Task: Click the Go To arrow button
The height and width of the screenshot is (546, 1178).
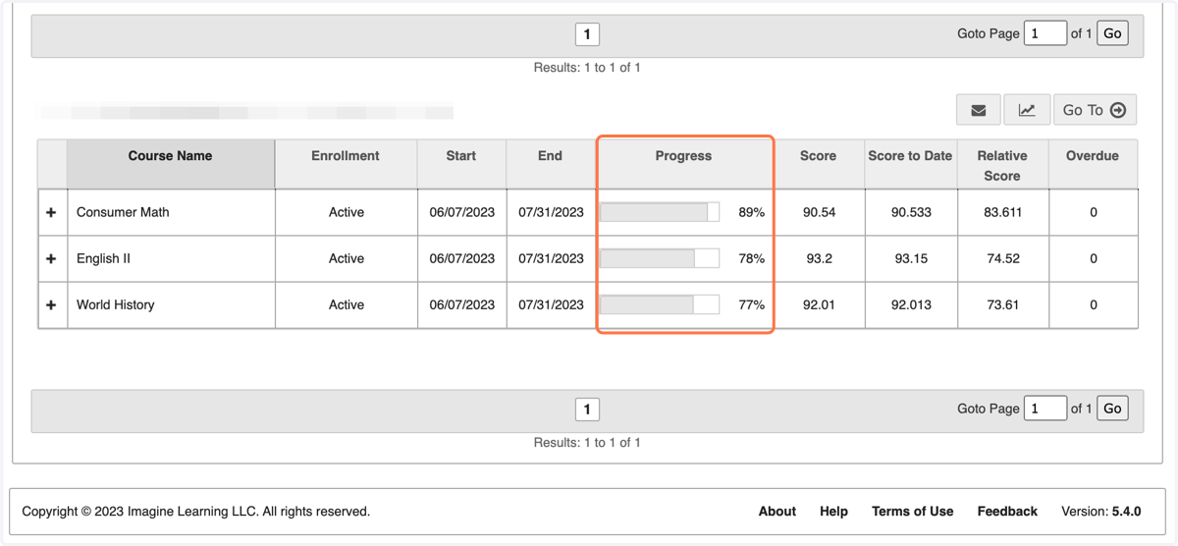Action: [x=1095, y=110]
